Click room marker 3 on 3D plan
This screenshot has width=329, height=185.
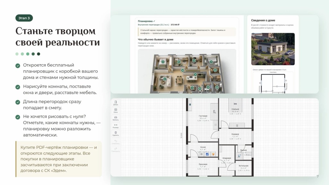[195, 75]
